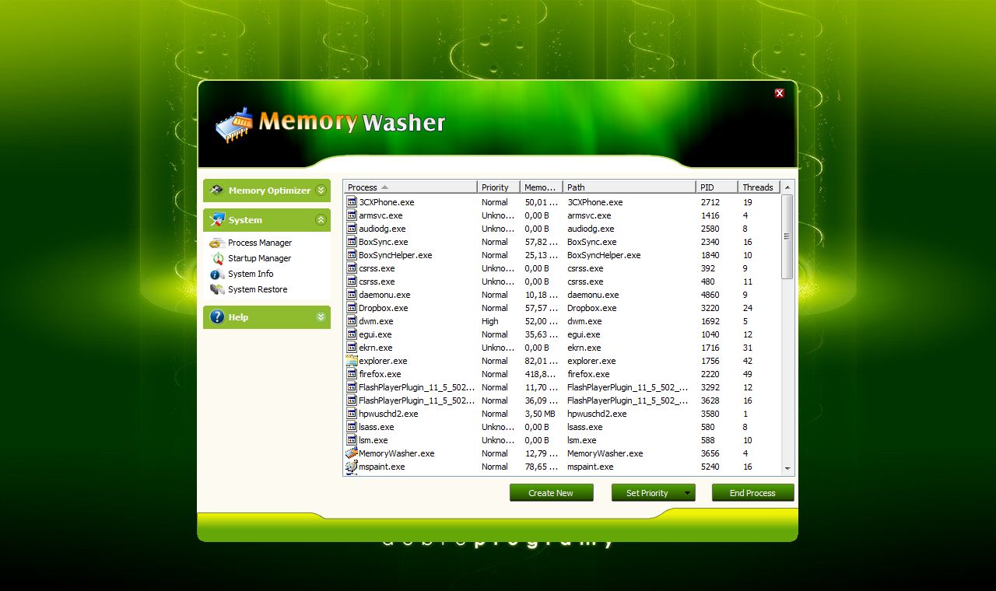
Task: Click the MemoryWasher.exe process icon
Action: [352, 453]
